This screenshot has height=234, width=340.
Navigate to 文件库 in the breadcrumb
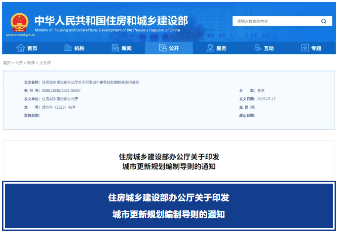[x=45, y=63]
